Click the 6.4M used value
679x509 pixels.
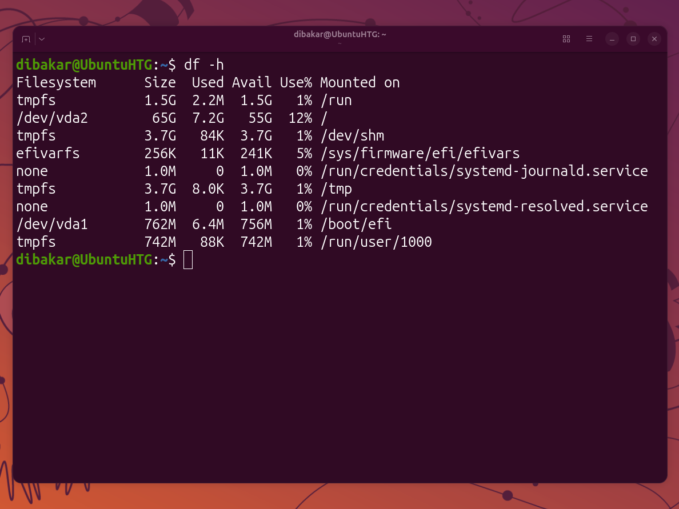tap(208, 224)
